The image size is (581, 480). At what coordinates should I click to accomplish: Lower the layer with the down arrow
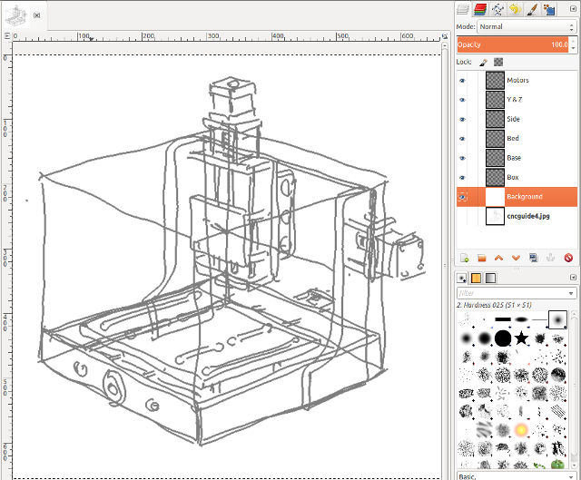click(x=516, y=258)
